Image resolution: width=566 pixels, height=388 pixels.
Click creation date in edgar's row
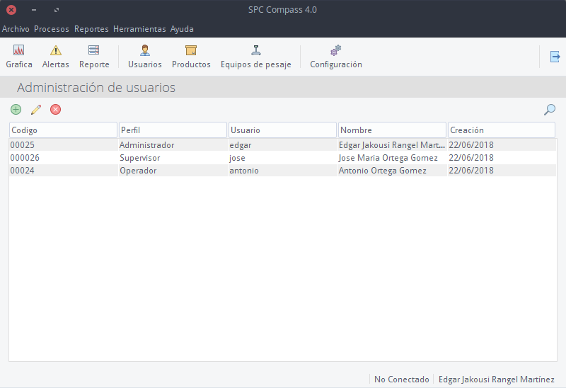pyautogui.click(x=502, y=145)
